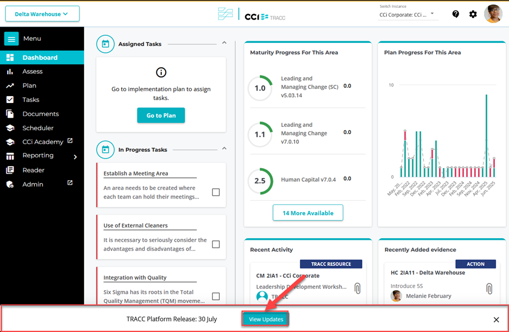Open the help question mark icon

pyautogui.click(x=455, y=14)
